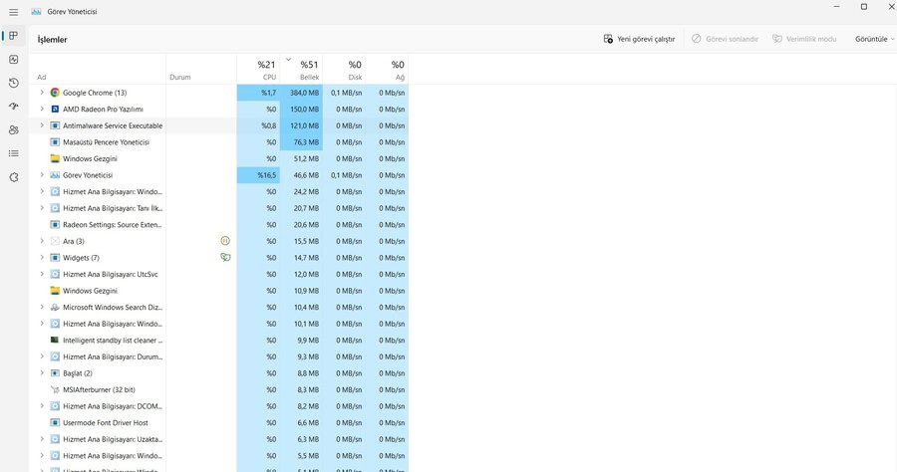Click the 150,0 MB memory cell
The height and width of the screenshot is (472, 897).
(301, 110)
